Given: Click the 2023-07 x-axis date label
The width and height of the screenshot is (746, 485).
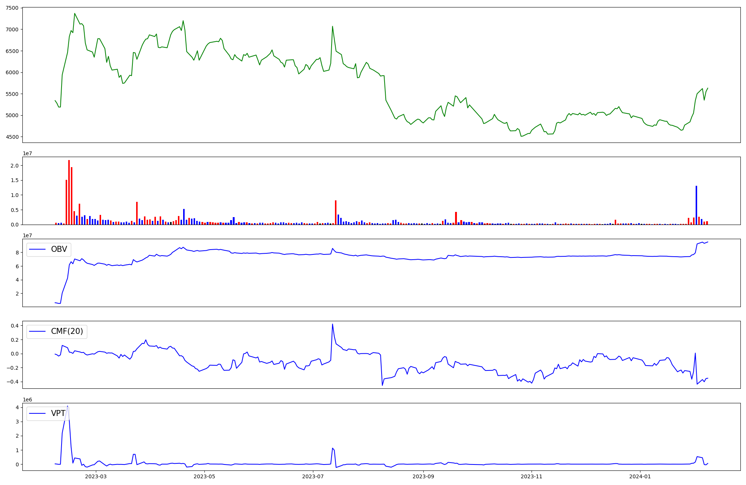Looking at the screenshot, I should click(x=313, y=476).
